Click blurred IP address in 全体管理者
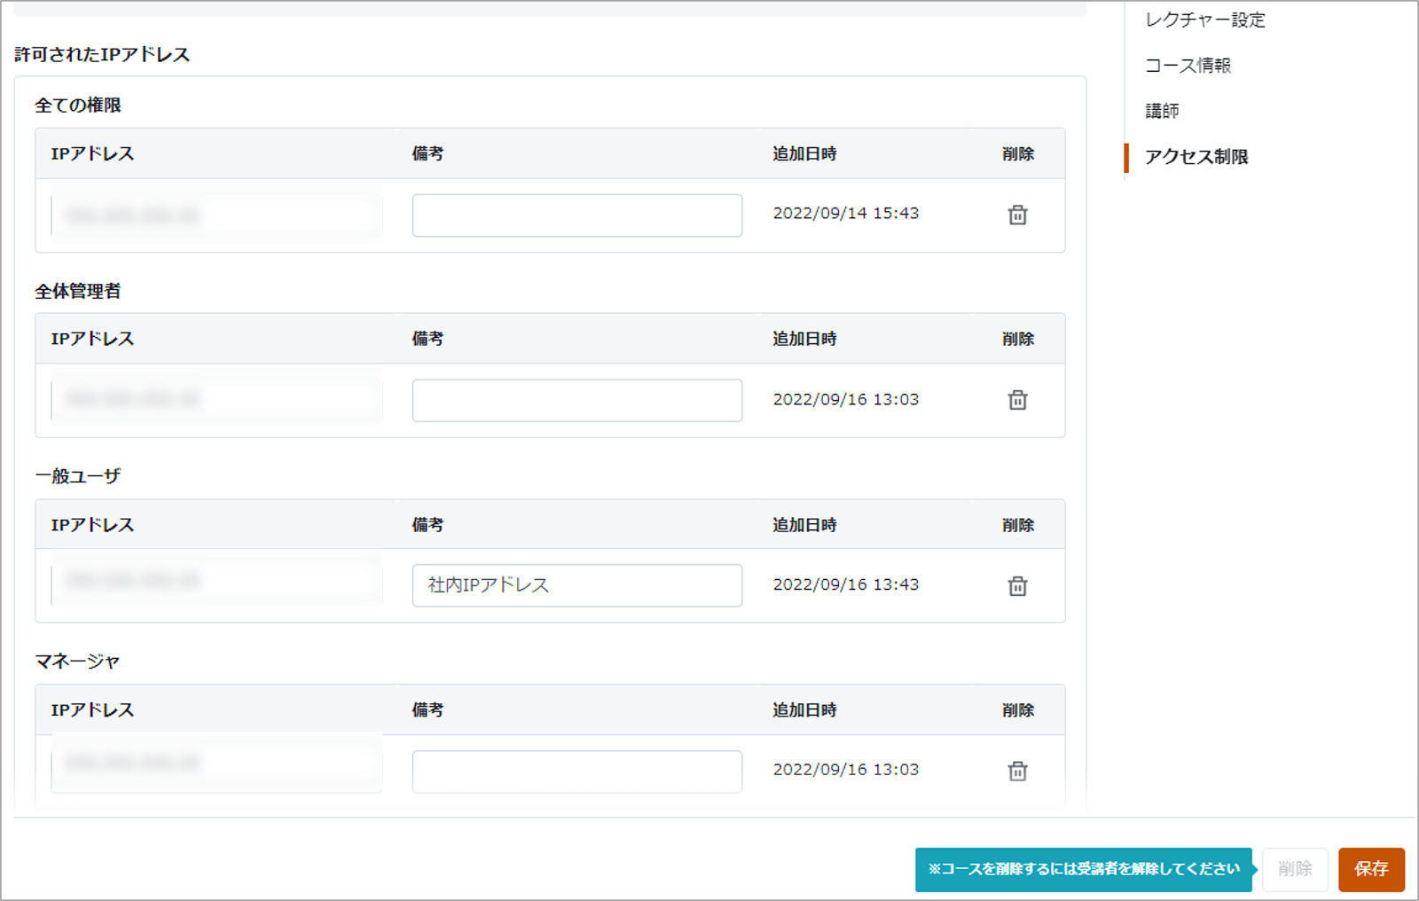The width and height of the screenshot is (1419, 901). click(x=216, y=400)
